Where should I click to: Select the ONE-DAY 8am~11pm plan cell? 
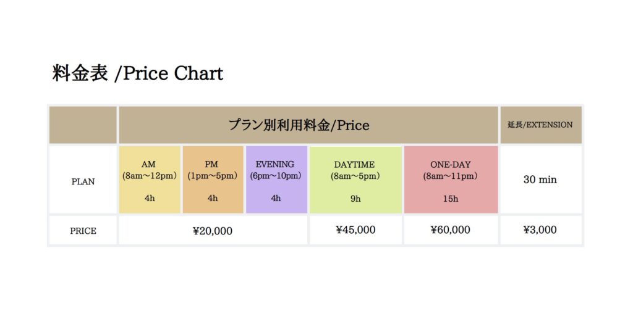pyautogui.click(x=451, y=180)
